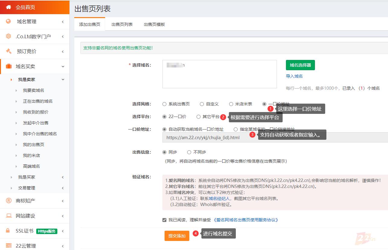The width and height of the screenshot is (388, 250).
Task: Select the 系统出售页 style radio button
Action: (x=165, y=104)
